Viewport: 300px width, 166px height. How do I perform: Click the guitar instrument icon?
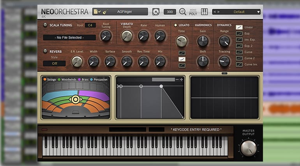(106, 12)
